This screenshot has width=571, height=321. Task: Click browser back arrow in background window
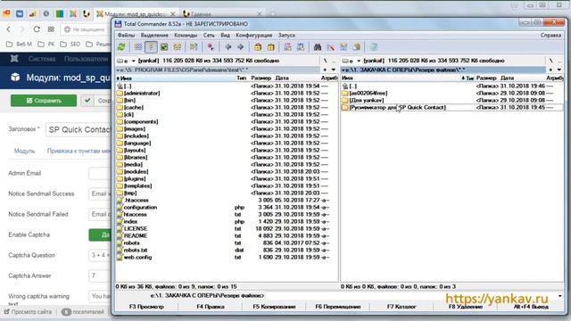coord(8,29)
